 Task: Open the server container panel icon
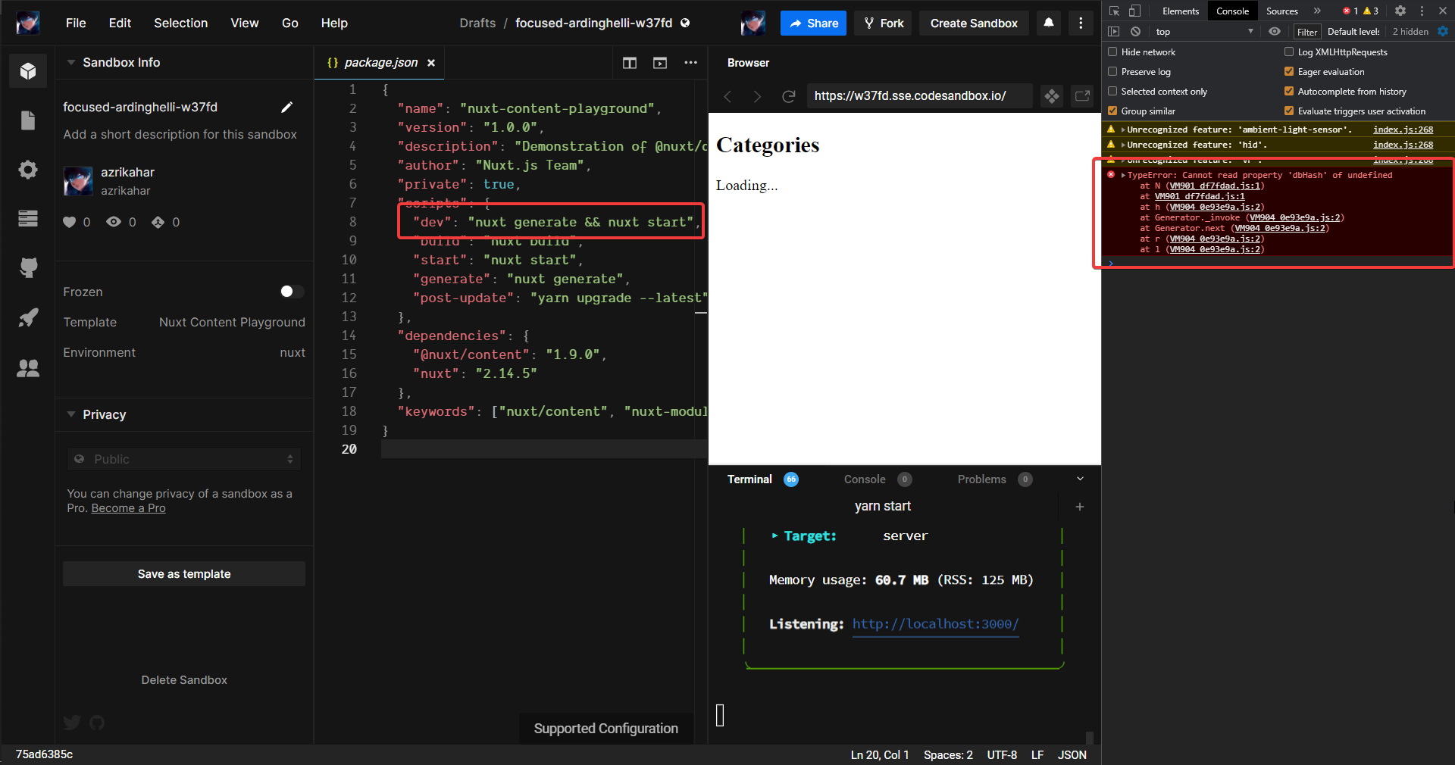[28, 219]
